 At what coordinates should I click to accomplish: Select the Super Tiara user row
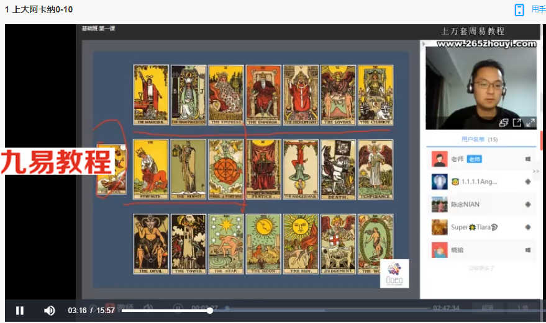pyautogui.click(x=481, y=227)
